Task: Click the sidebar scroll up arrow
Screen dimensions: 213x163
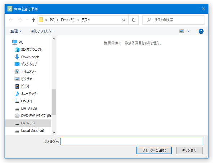Action: click(54, 39)
